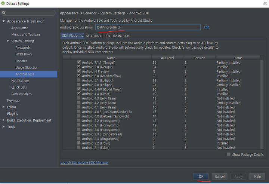
Task: Check the Android 5.1 (Lollipop) checkbox
Action: pos(78,80)
